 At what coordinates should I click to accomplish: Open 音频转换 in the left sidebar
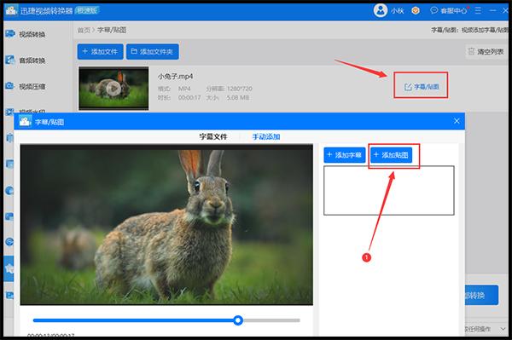(x=26, y=61)
